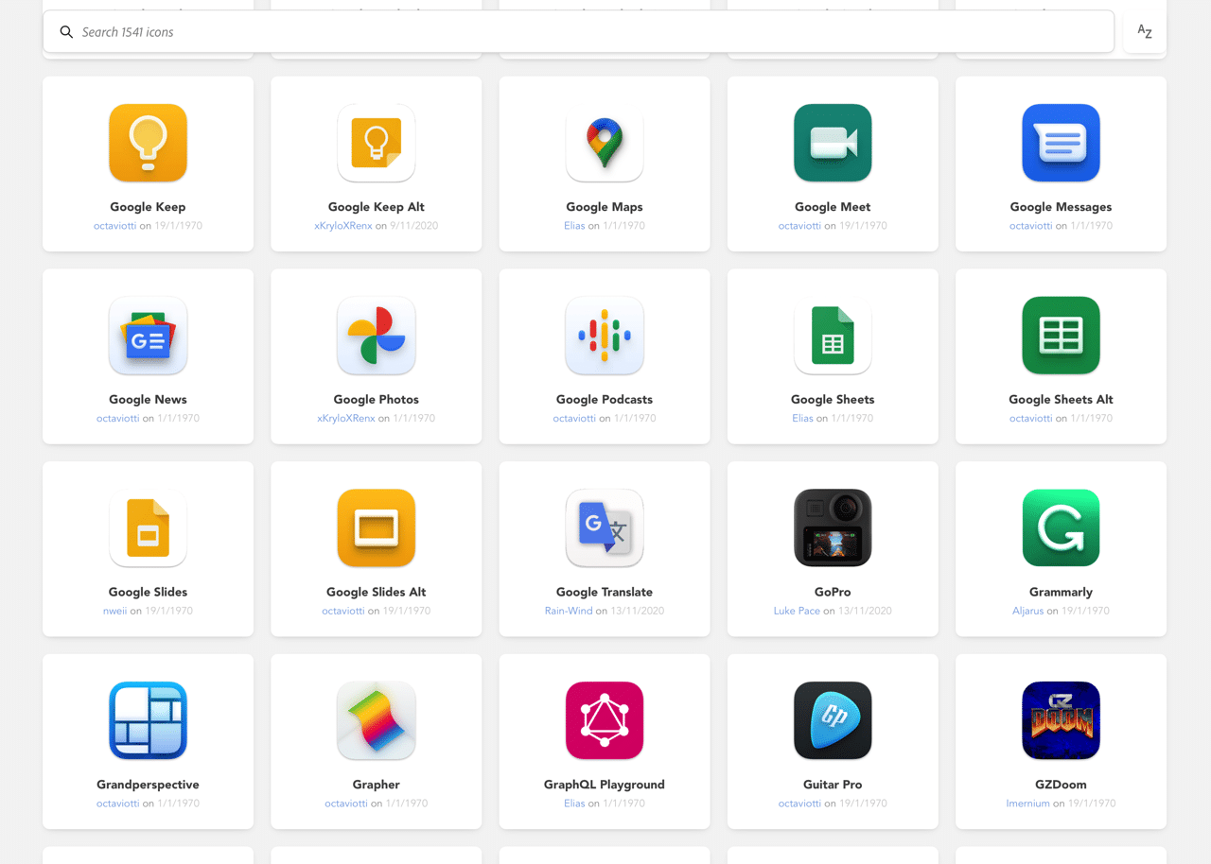Open the Google Maps pin icon

[605, 143]
